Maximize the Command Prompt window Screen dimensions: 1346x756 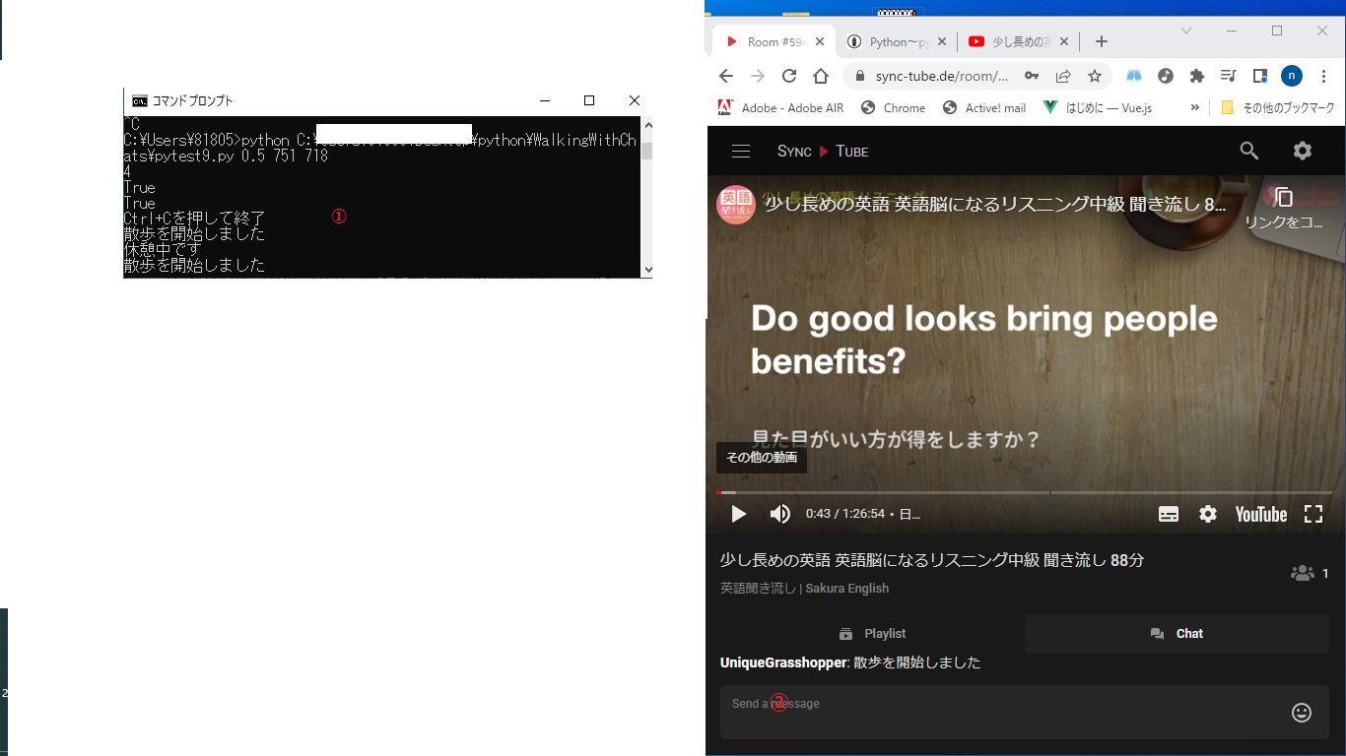click(x=589, y=100)
